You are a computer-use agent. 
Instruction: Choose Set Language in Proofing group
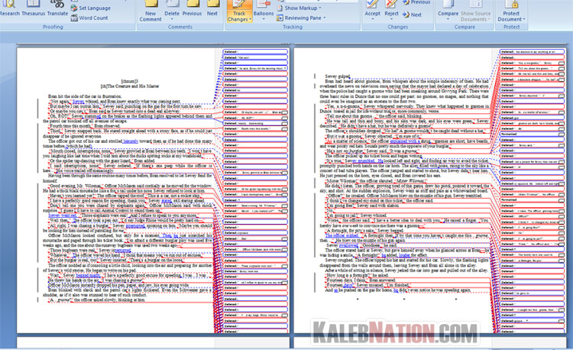coord(91,8)
